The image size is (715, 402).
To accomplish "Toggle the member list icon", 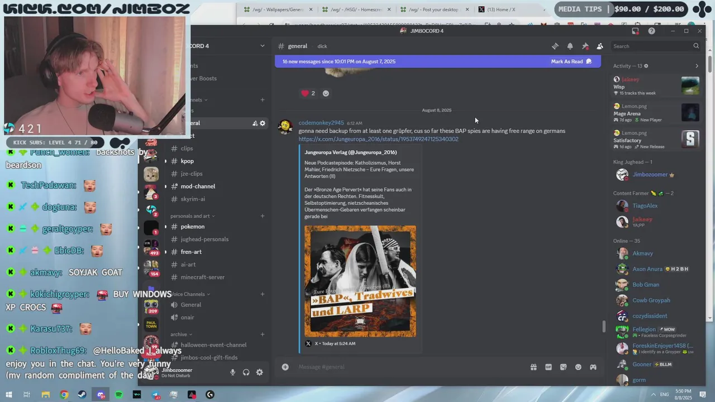I will (x=600, y=46).
